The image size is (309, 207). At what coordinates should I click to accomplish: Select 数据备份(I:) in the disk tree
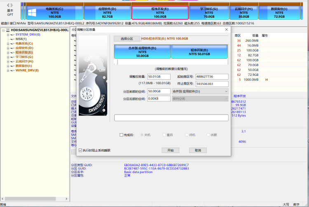tap(23, 66)
